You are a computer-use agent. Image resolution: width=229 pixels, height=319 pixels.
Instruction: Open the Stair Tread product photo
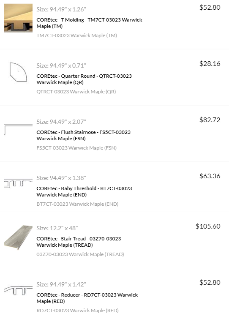(x=18, y=237)
